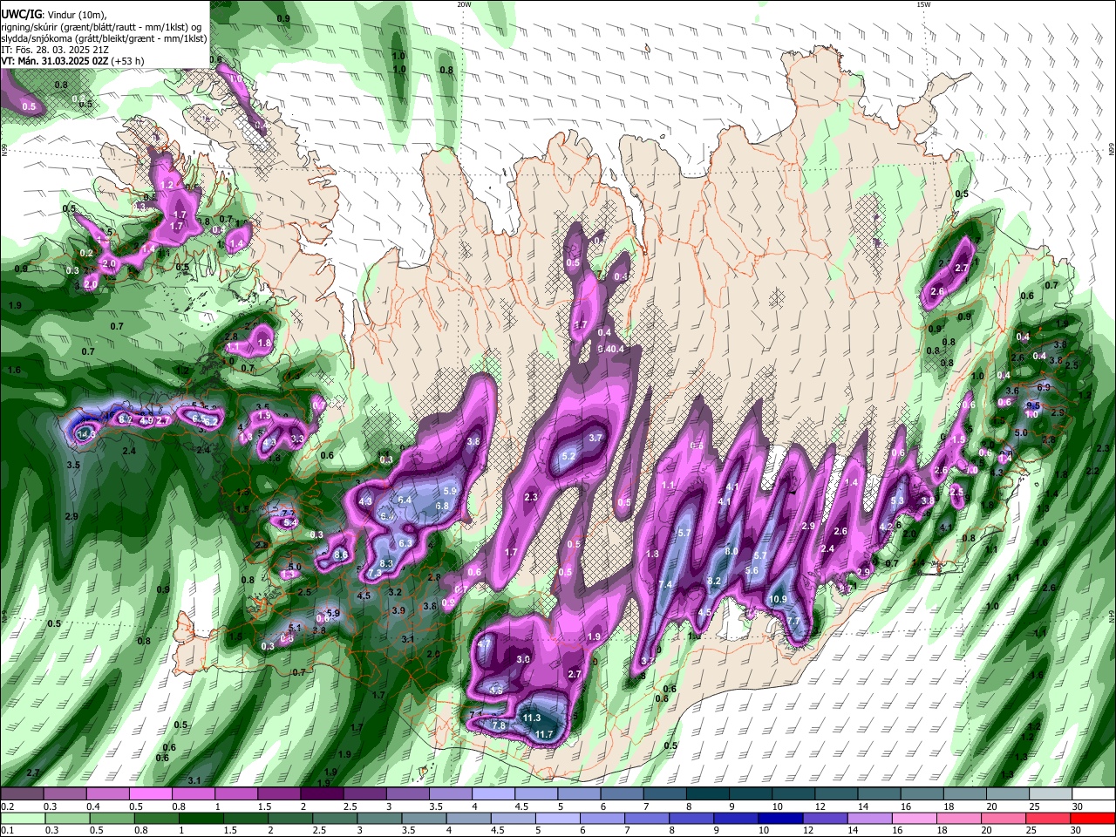Click the 9.5 precipitation value on the map

click(1033, 405)
